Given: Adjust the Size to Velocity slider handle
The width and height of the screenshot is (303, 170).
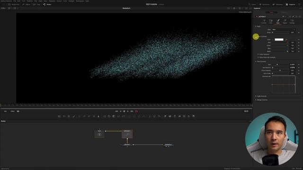Looking at the screenshot, I should point(280,70).
